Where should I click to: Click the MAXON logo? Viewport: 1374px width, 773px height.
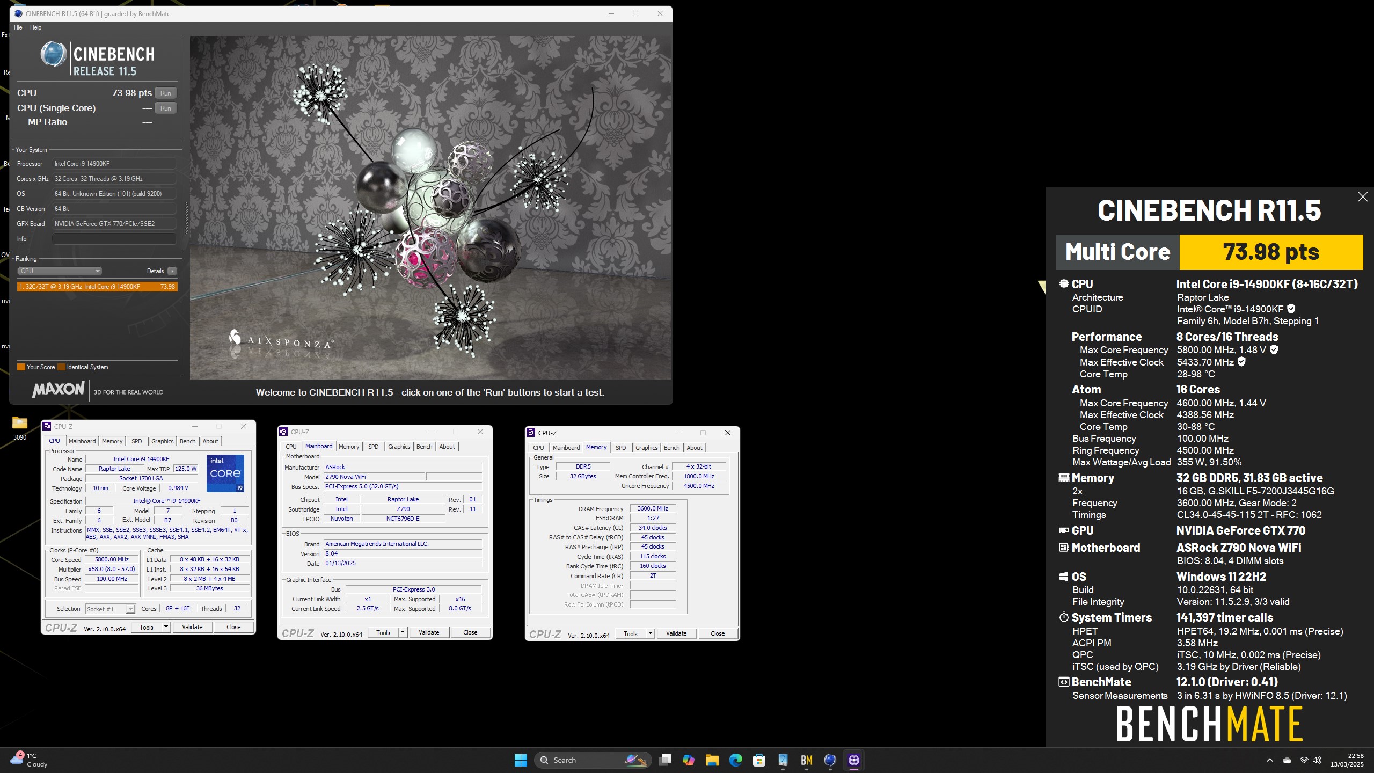click(59, 389)
